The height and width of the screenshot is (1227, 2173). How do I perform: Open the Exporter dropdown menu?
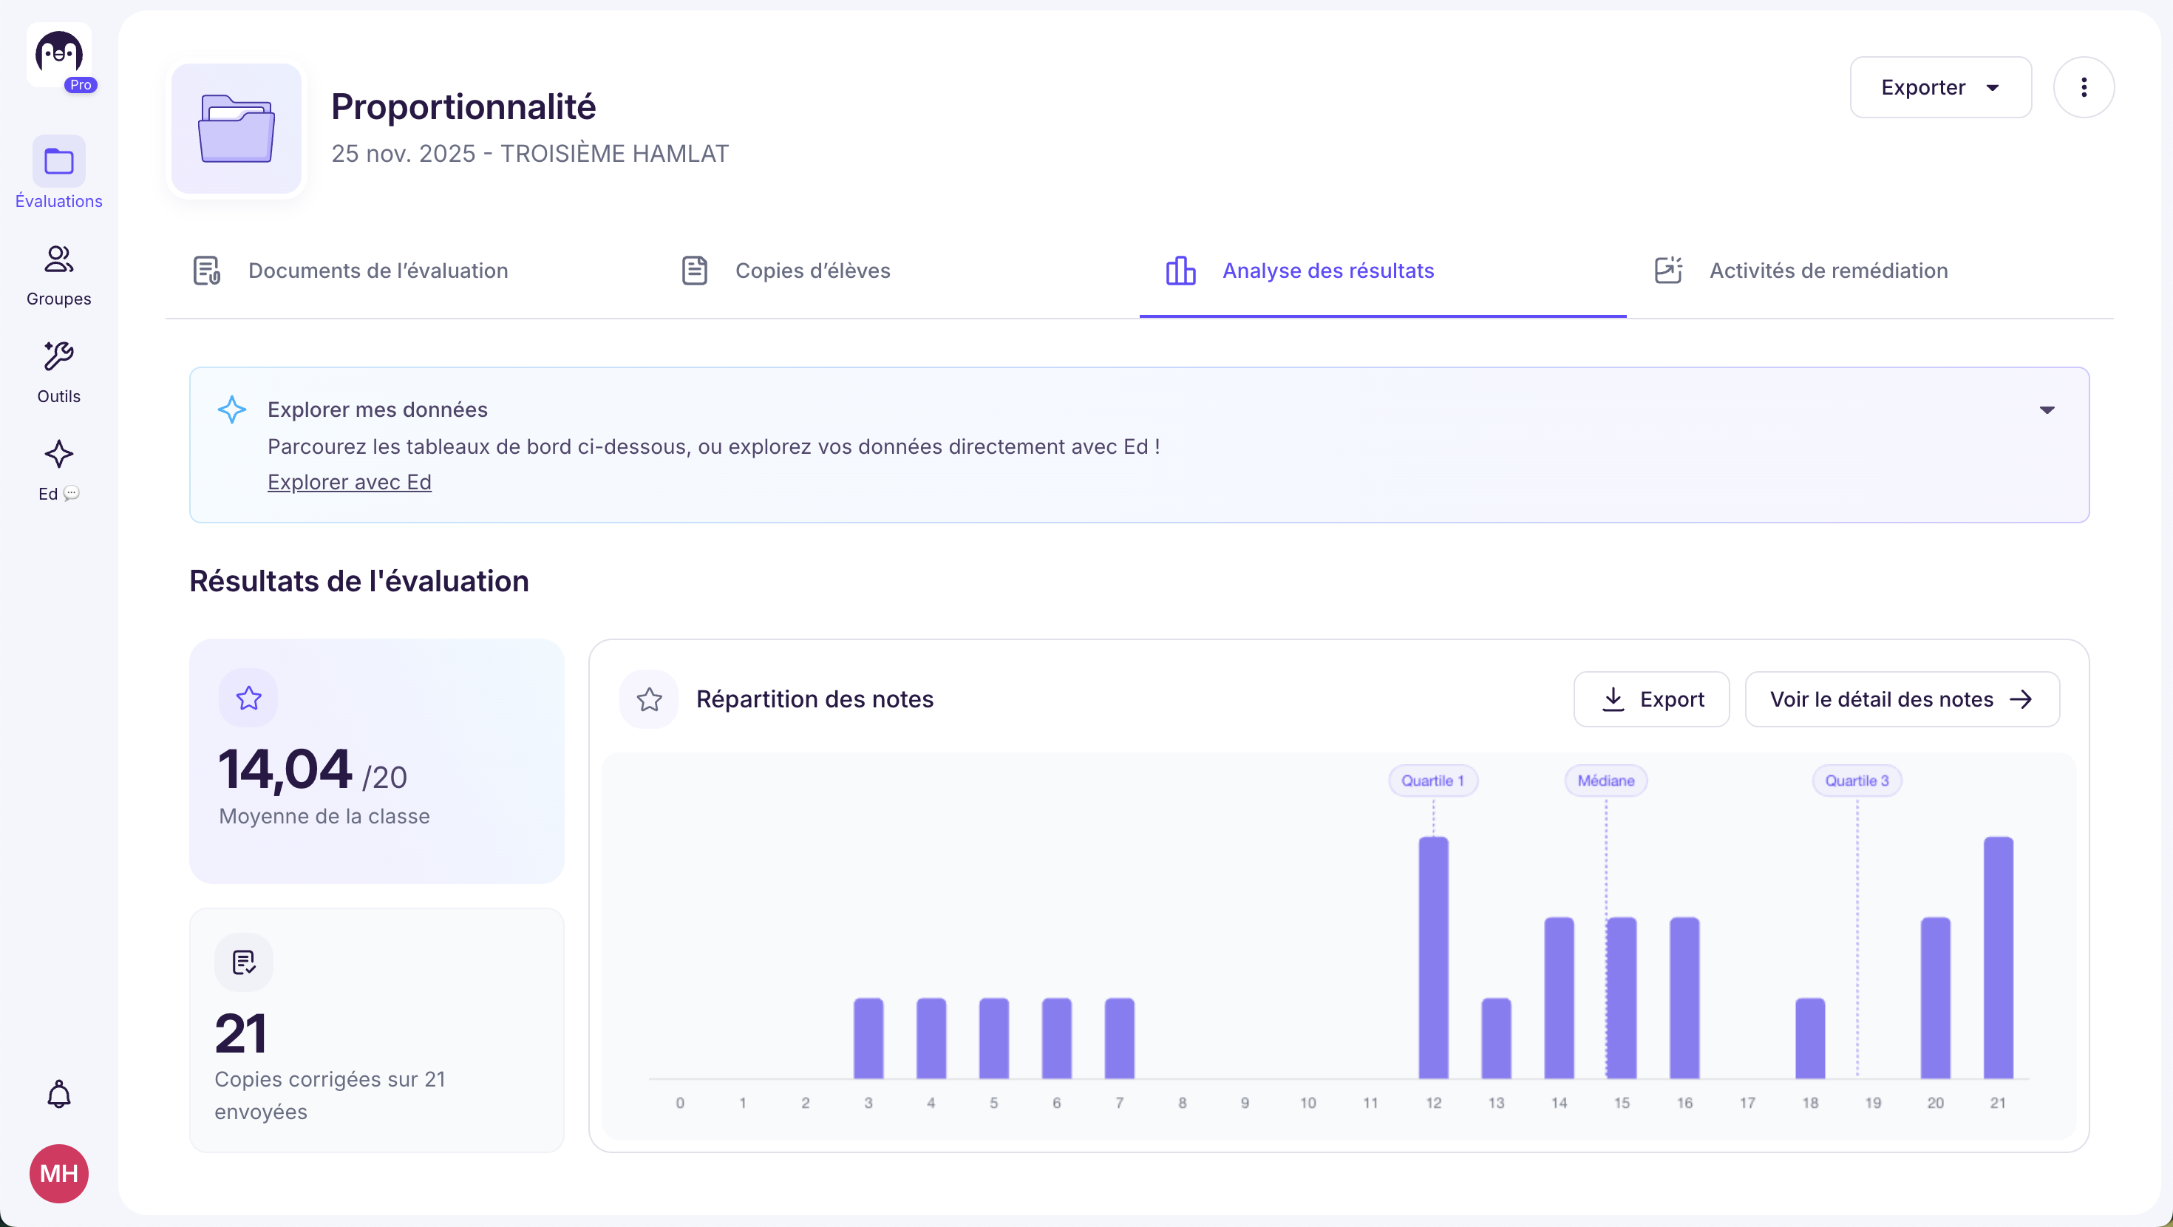coord(1940,87)
